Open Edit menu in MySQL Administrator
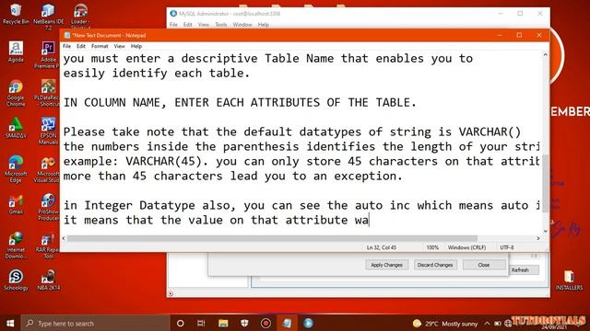Screen dimensions: 590x331 [188, 25]
